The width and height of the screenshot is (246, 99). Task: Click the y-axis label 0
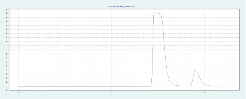tap(8, 86)
